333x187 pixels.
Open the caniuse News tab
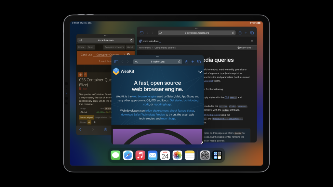coord(90,47)
